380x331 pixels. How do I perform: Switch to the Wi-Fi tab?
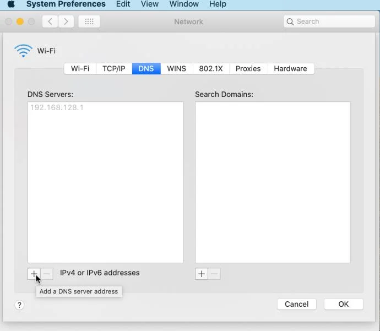point(80,69)
